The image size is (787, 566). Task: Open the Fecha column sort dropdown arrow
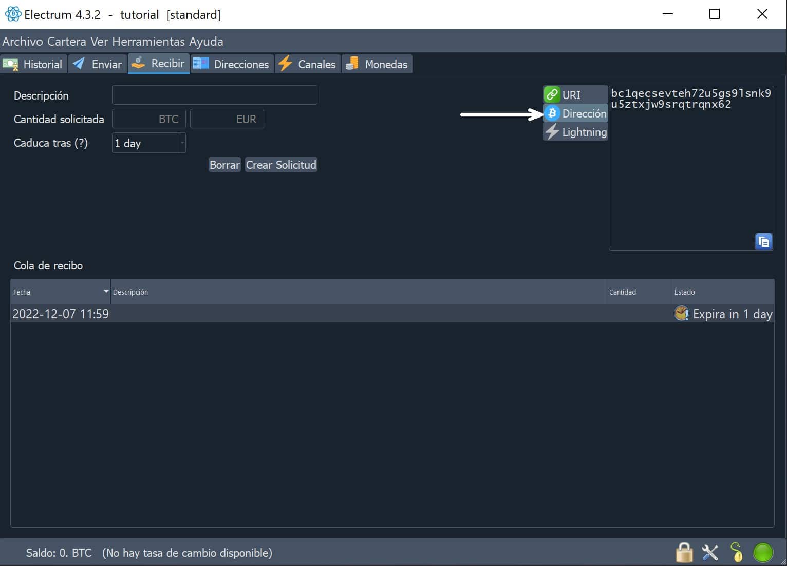[105, 291]
